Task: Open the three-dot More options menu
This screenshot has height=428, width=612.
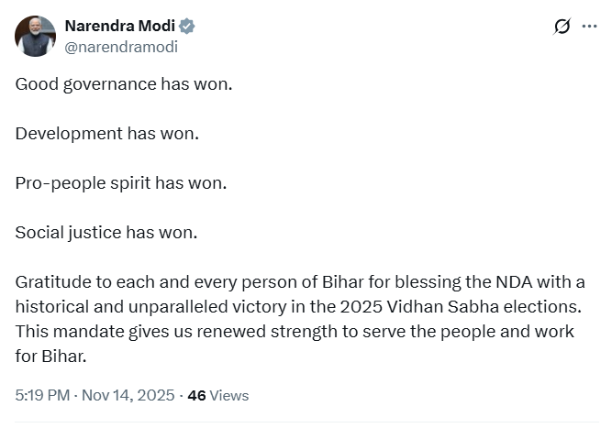Action: pos(590,27)
